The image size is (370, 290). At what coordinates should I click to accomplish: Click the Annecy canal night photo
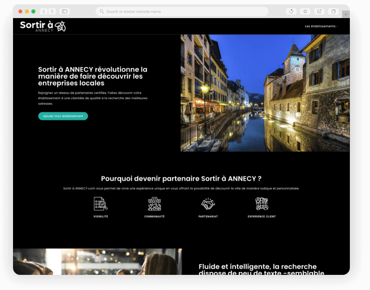(265, 93)
